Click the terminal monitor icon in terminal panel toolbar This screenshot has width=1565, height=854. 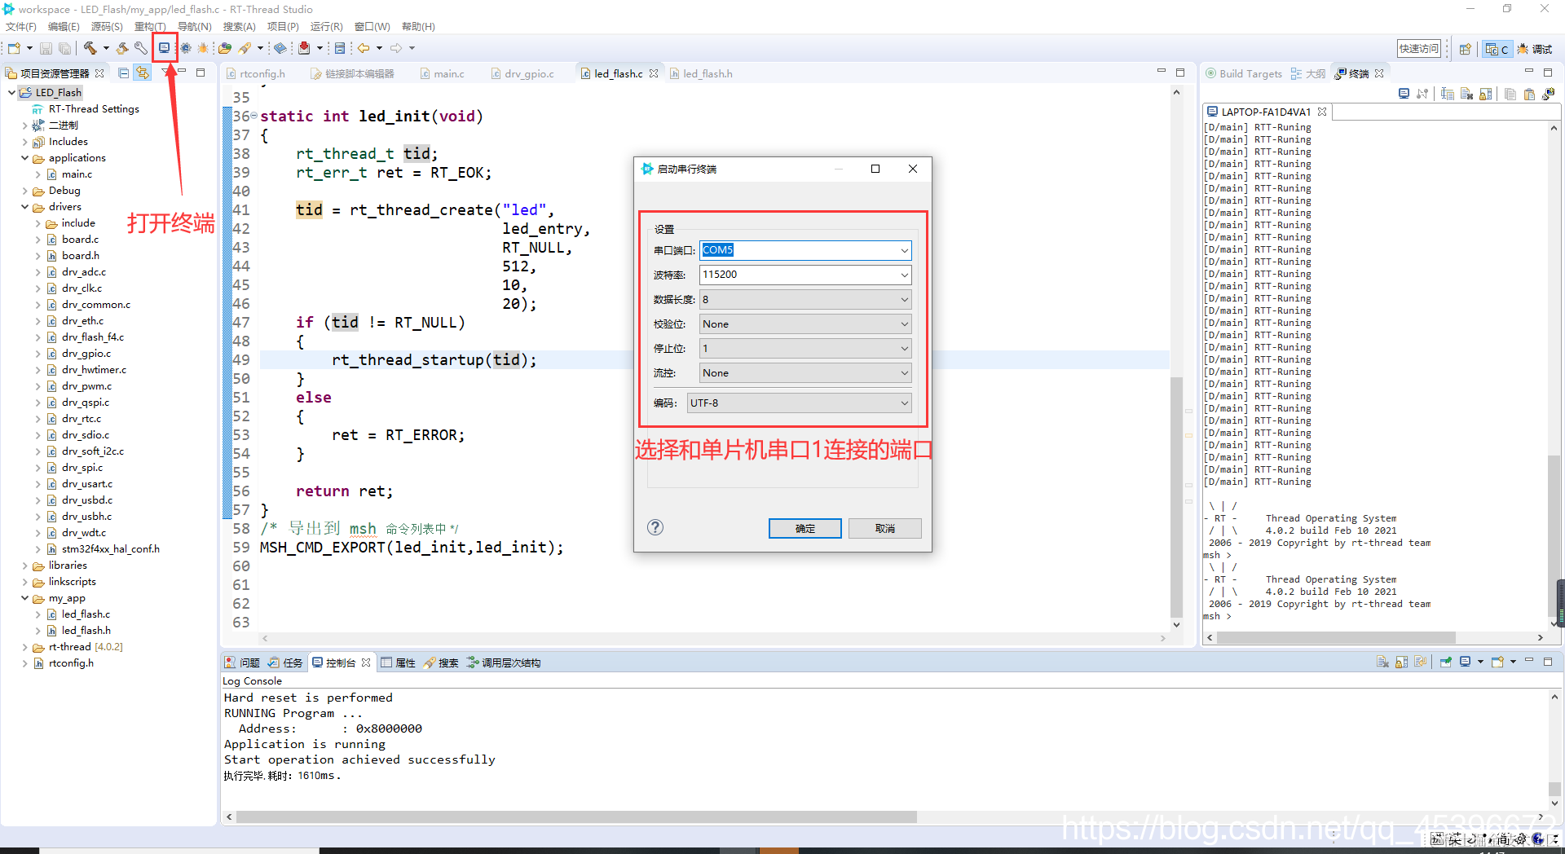point(1404,94)
